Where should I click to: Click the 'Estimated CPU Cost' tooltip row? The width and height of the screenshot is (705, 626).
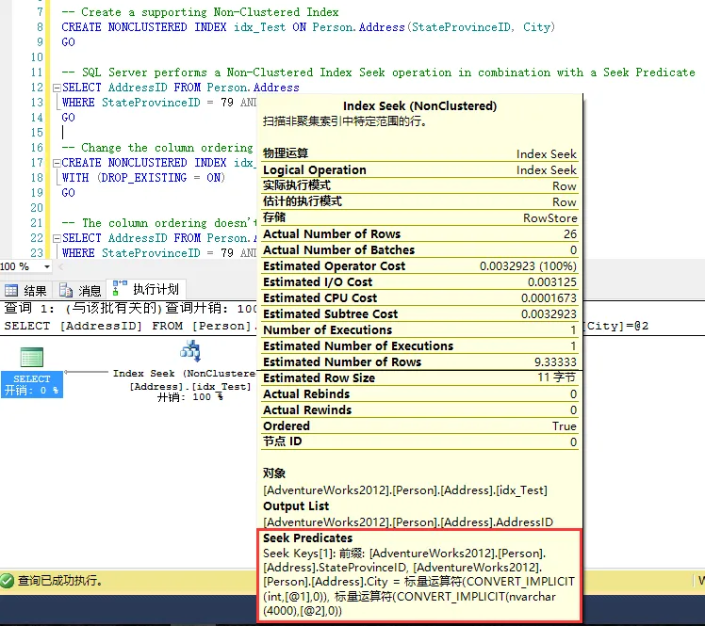[419, 298]
